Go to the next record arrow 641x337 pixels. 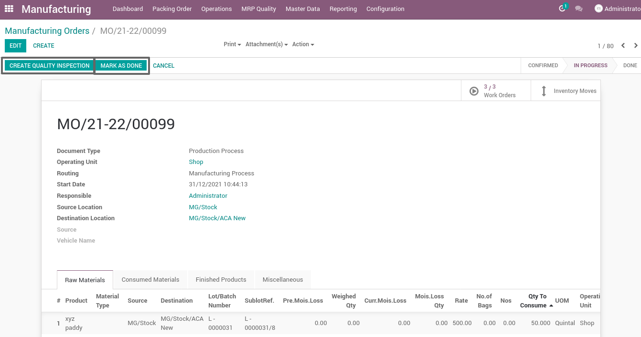coord(636,46)
